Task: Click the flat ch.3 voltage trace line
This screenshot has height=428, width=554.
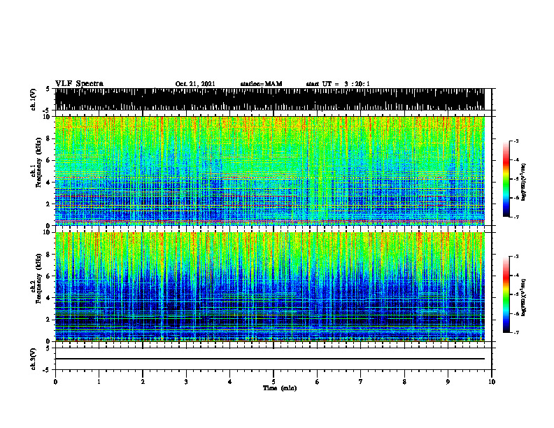Action: [x=269, y=359]
